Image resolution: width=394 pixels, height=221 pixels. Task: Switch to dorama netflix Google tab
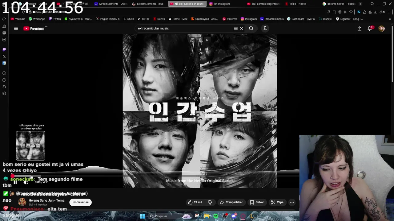(339, 4)
